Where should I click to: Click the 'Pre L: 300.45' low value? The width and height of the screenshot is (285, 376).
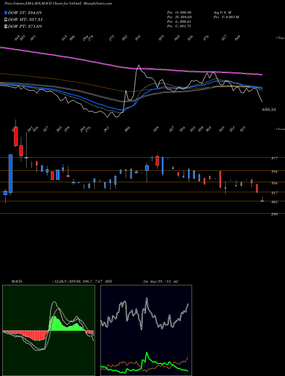[x=179, y=21]
